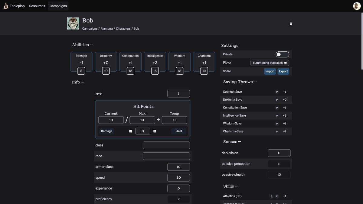Screen dimensions: 363x204
Task: Click the trash delete character icon
Action: 291,23
